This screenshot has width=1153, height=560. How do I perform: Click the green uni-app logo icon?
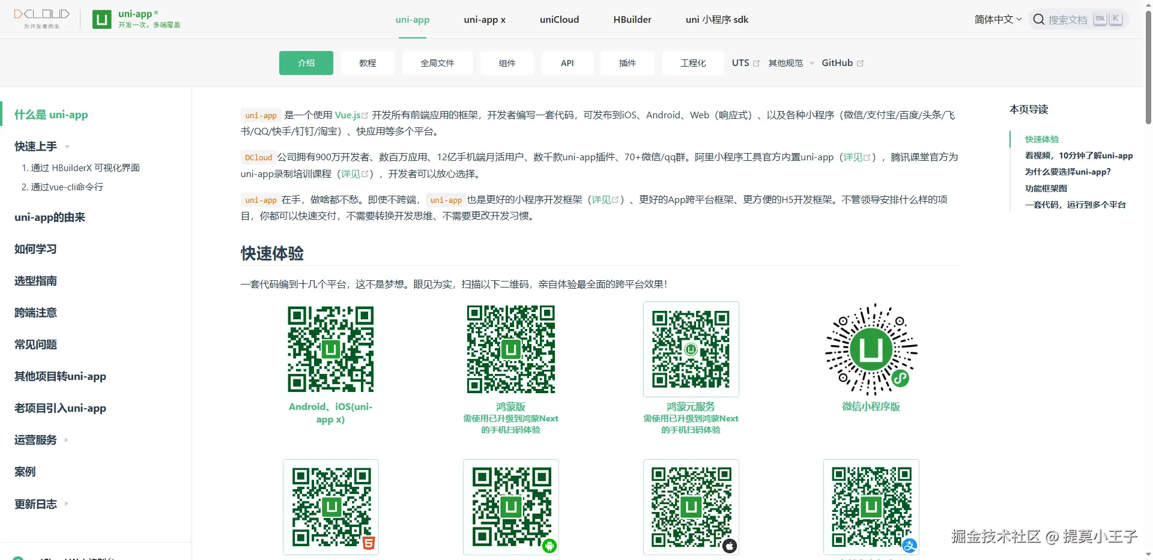click(101, 19)
